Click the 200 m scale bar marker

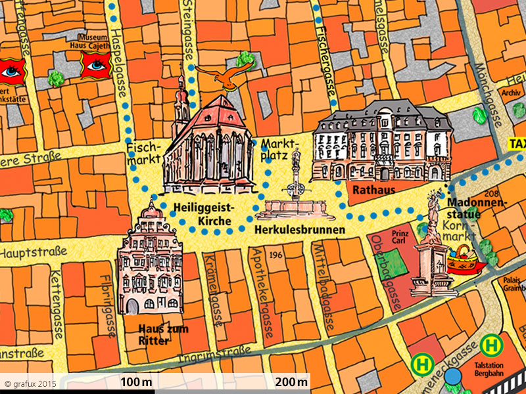291,382
